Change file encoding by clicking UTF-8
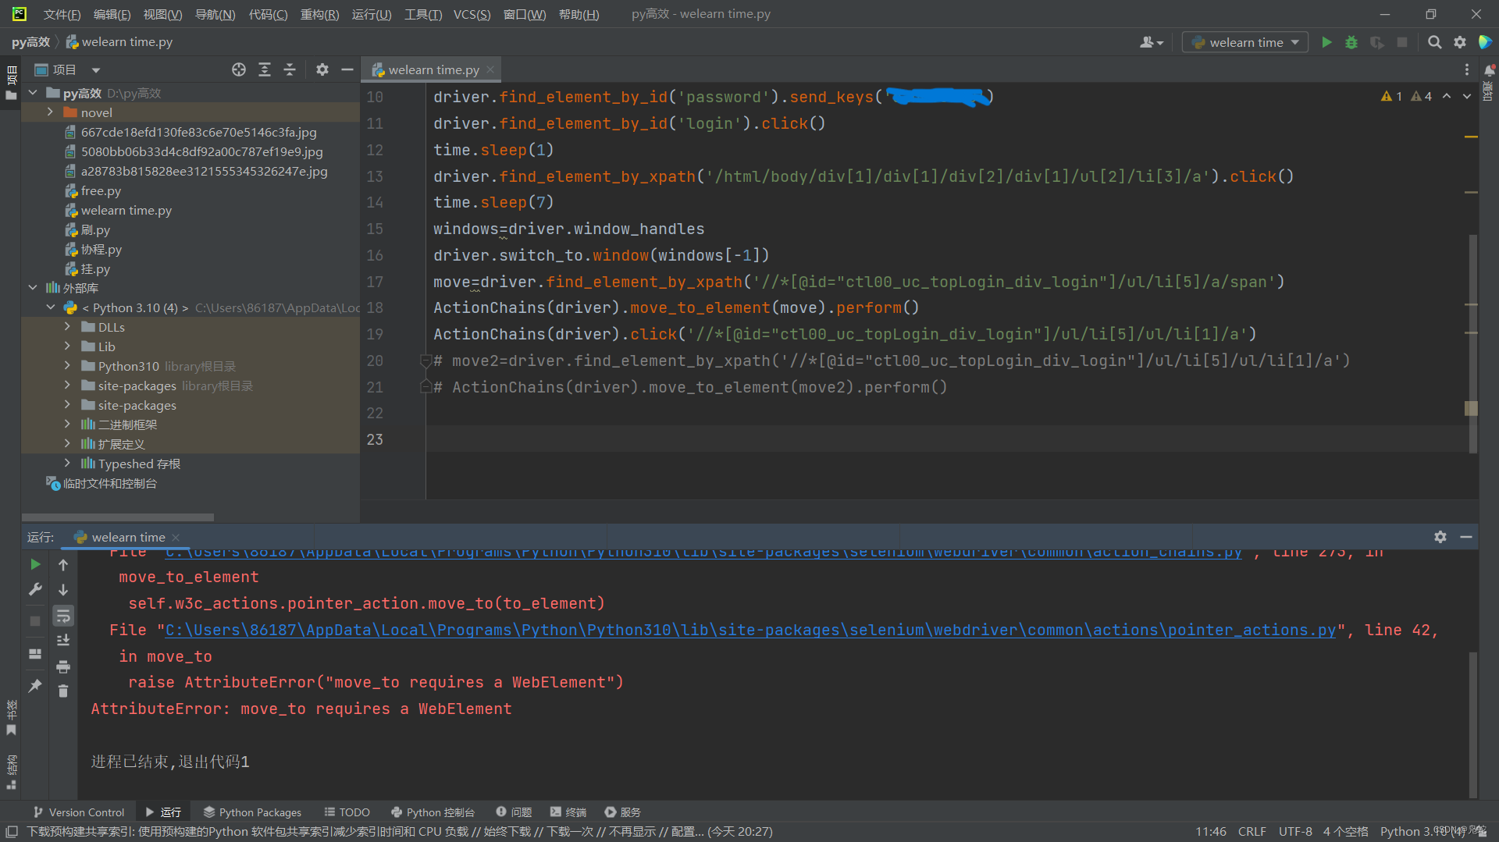Viewport: 1499px width, 842px height. (1294, 831)
